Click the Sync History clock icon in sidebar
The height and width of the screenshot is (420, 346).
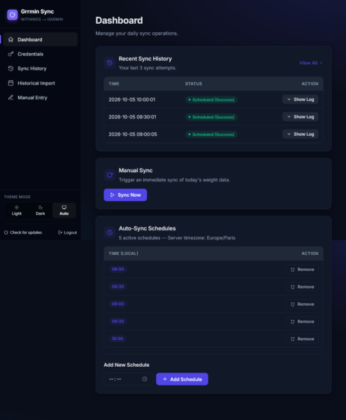[10, 69]
